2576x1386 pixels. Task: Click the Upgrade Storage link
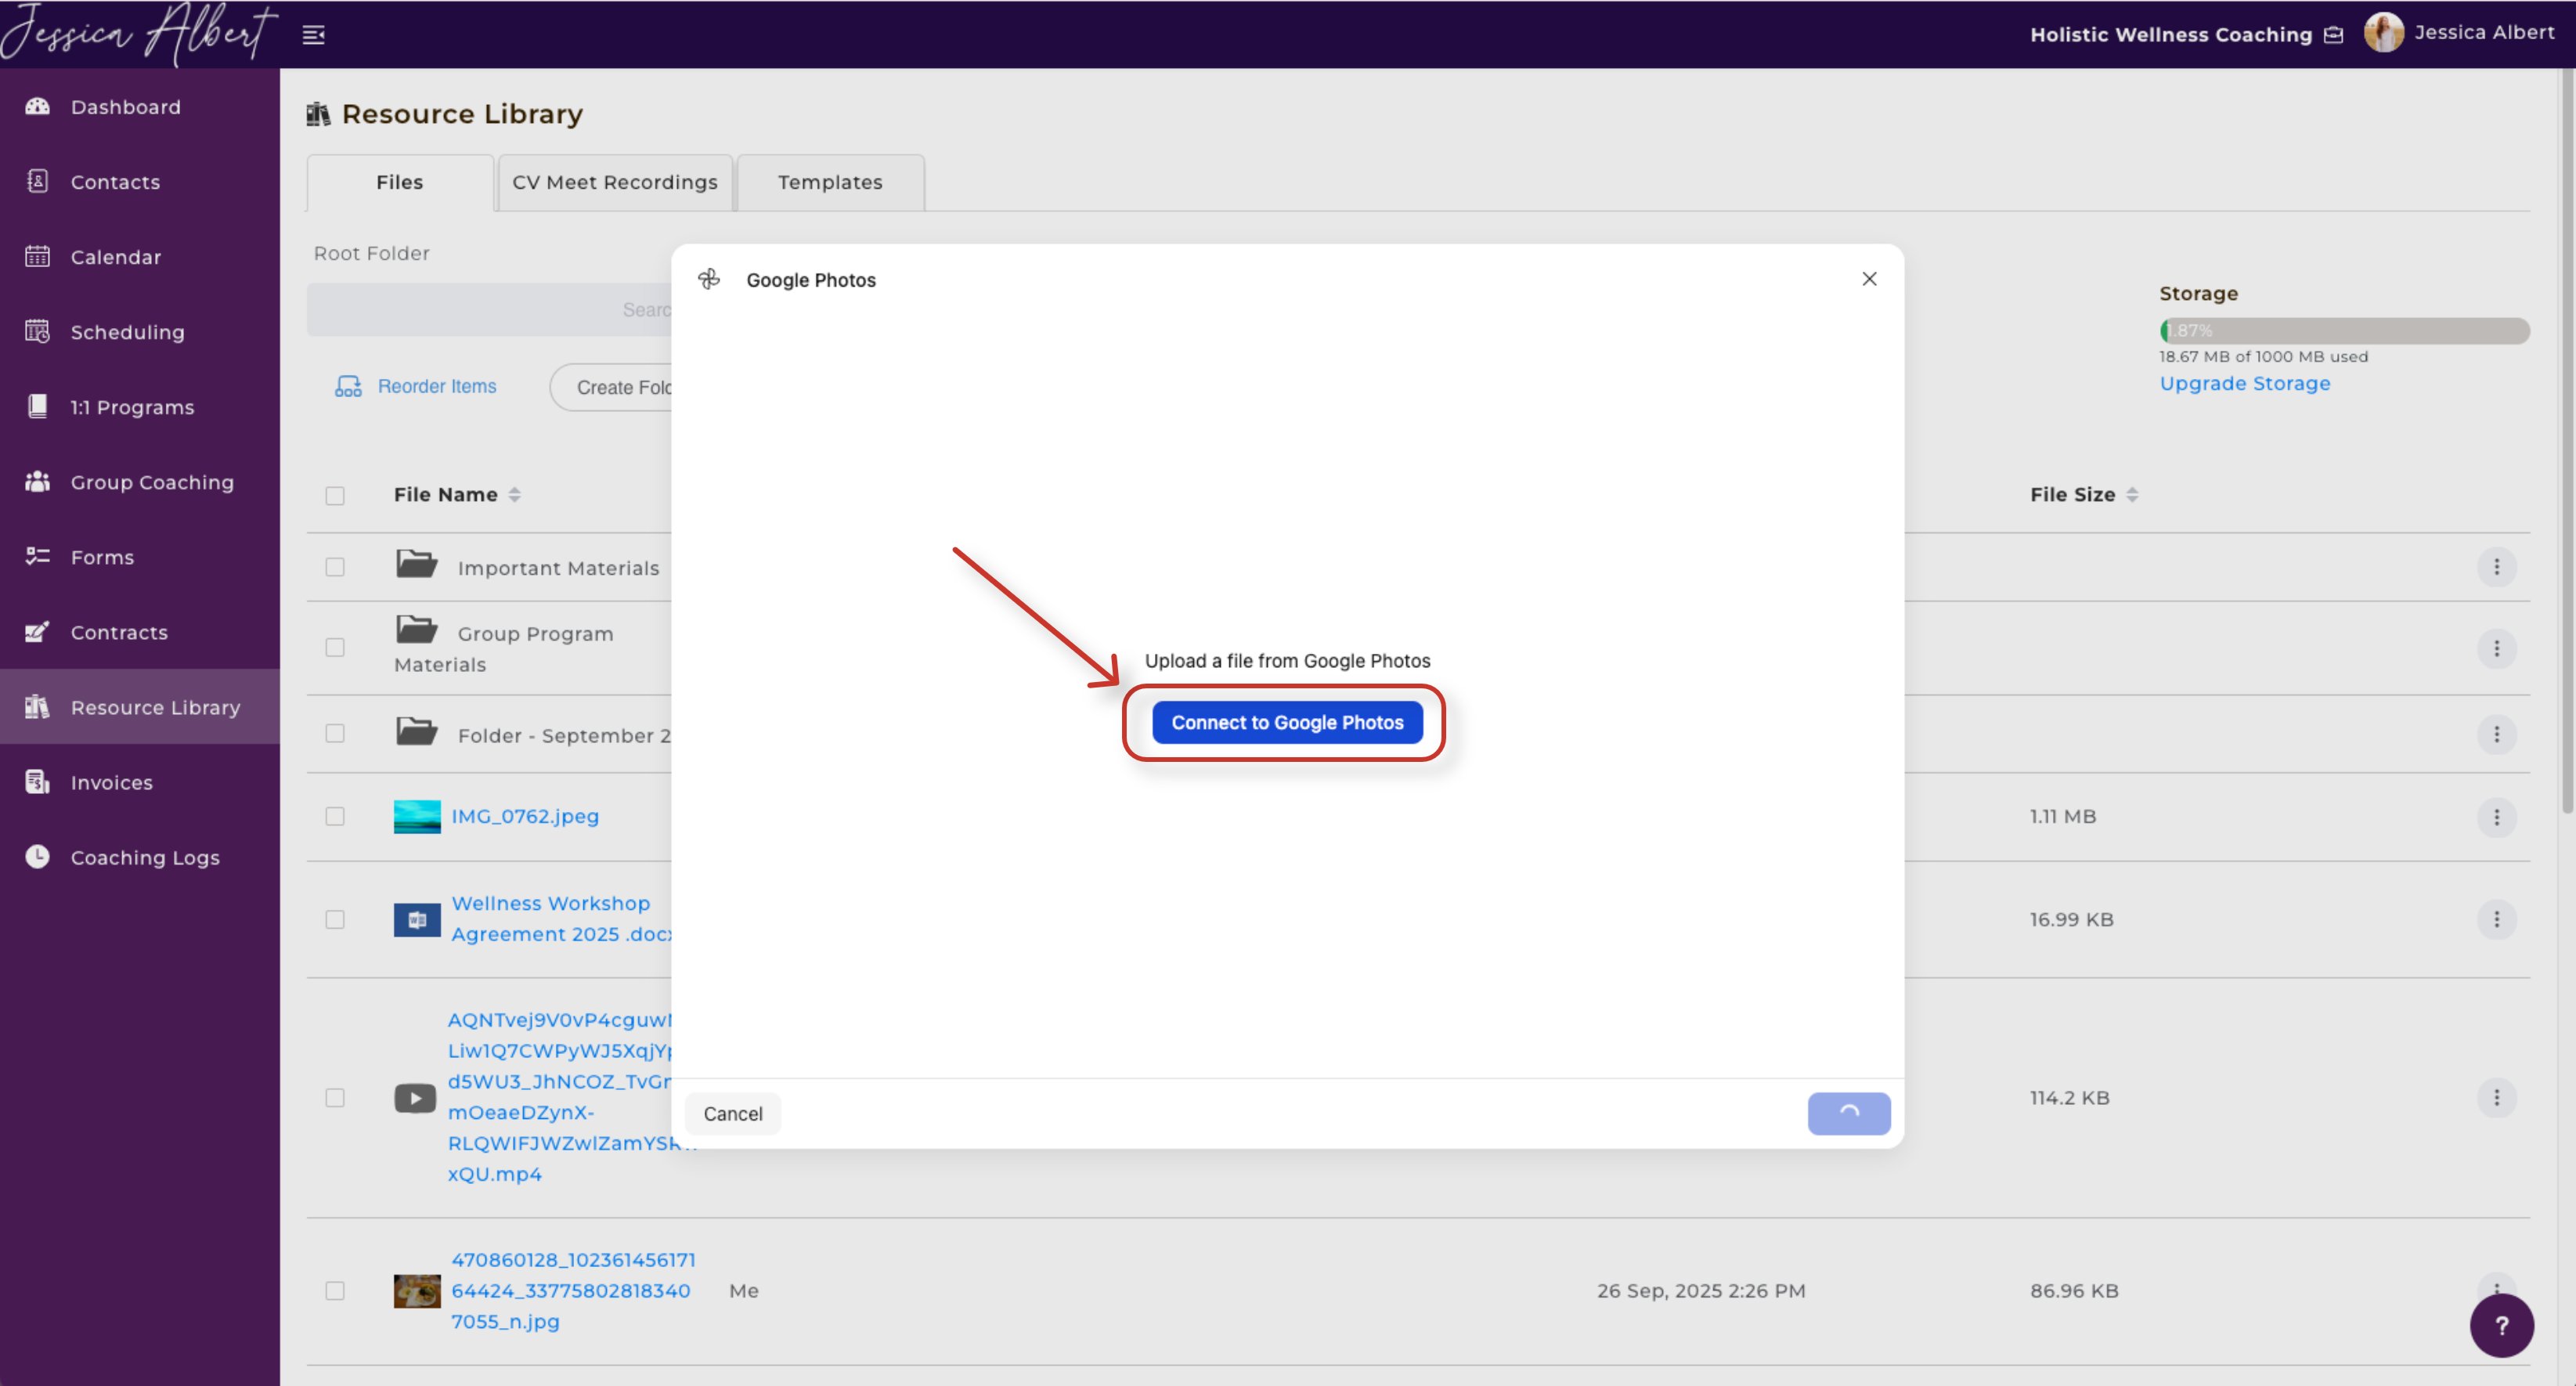pyautogui.click(x=2243, y=383)
